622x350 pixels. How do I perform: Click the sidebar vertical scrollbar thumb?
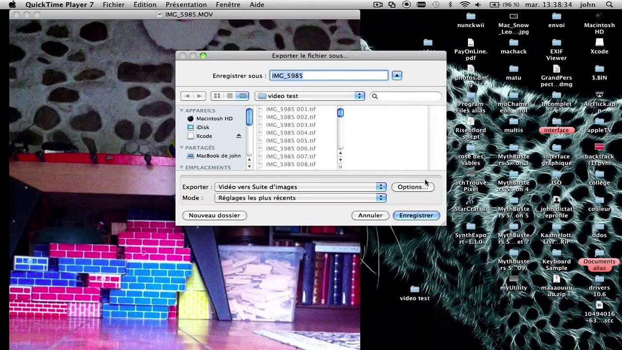(x=249, y=117)
